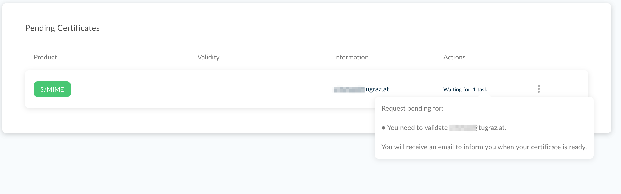The image size is (621, 194).
Task: Click the 'You will receive an email' notice
Action: pyautogui.click(x=484, y=147)
